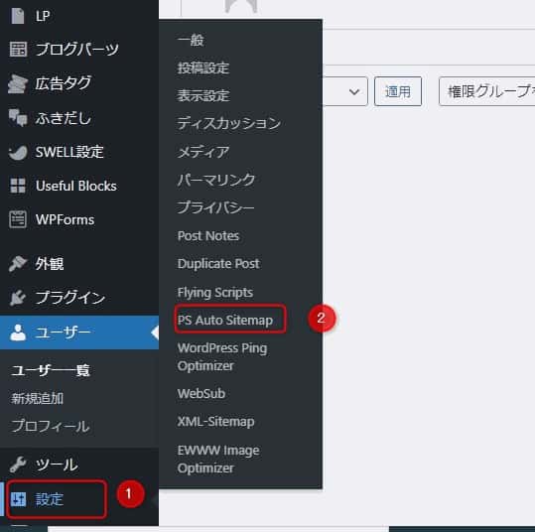Screen dimensions: 535x532
Task: Click the 設定 sliders icon
Action: pos(18,499)
